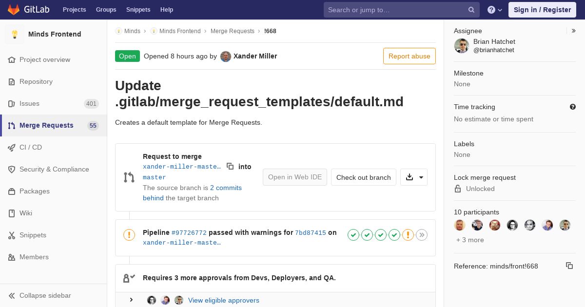Open Security & Compliance section
Viewport: 585px width, 307px height.
coord(54,169)
